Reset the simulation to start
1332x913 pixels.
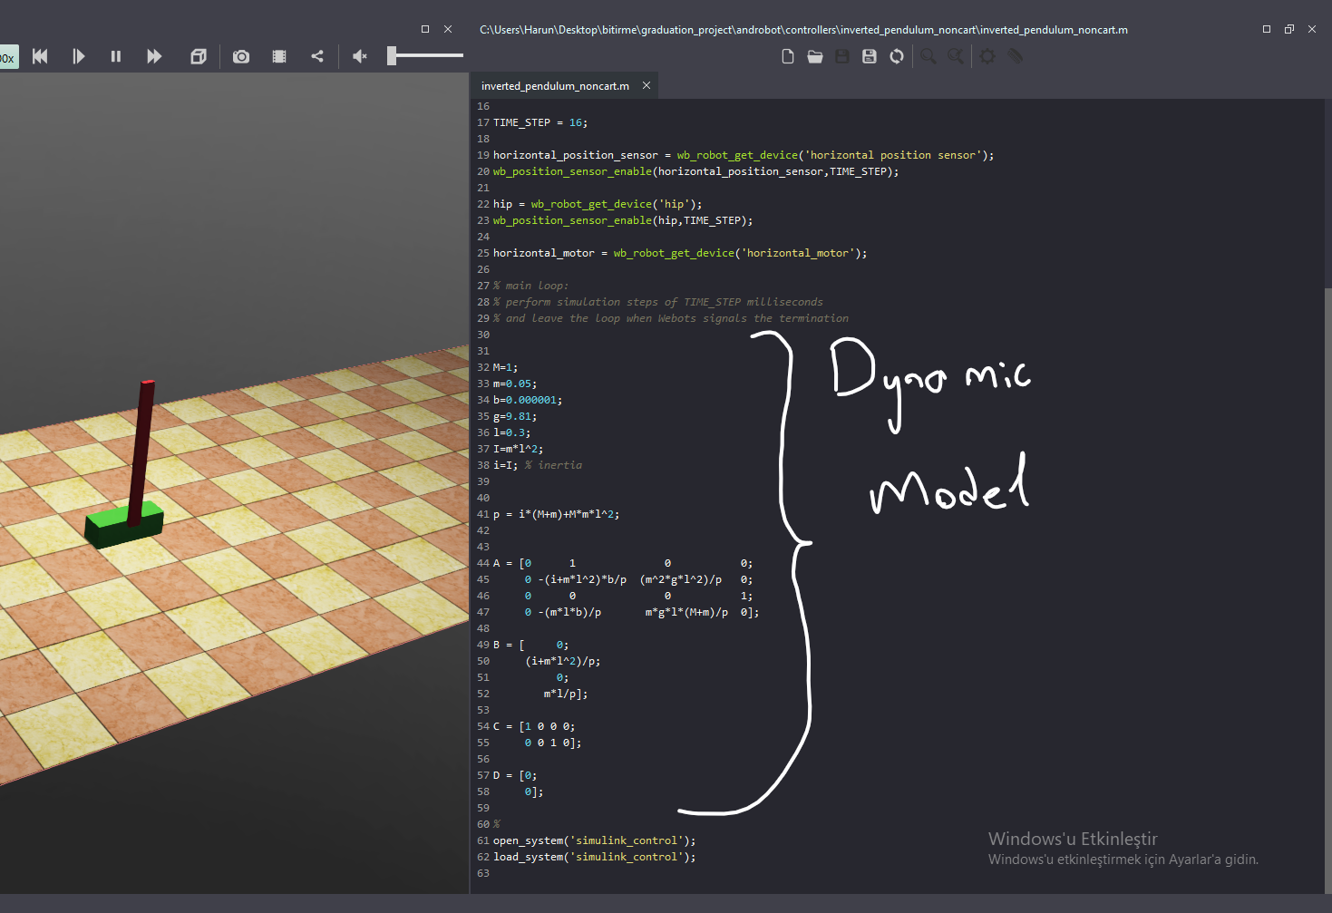tap(40, 56)
